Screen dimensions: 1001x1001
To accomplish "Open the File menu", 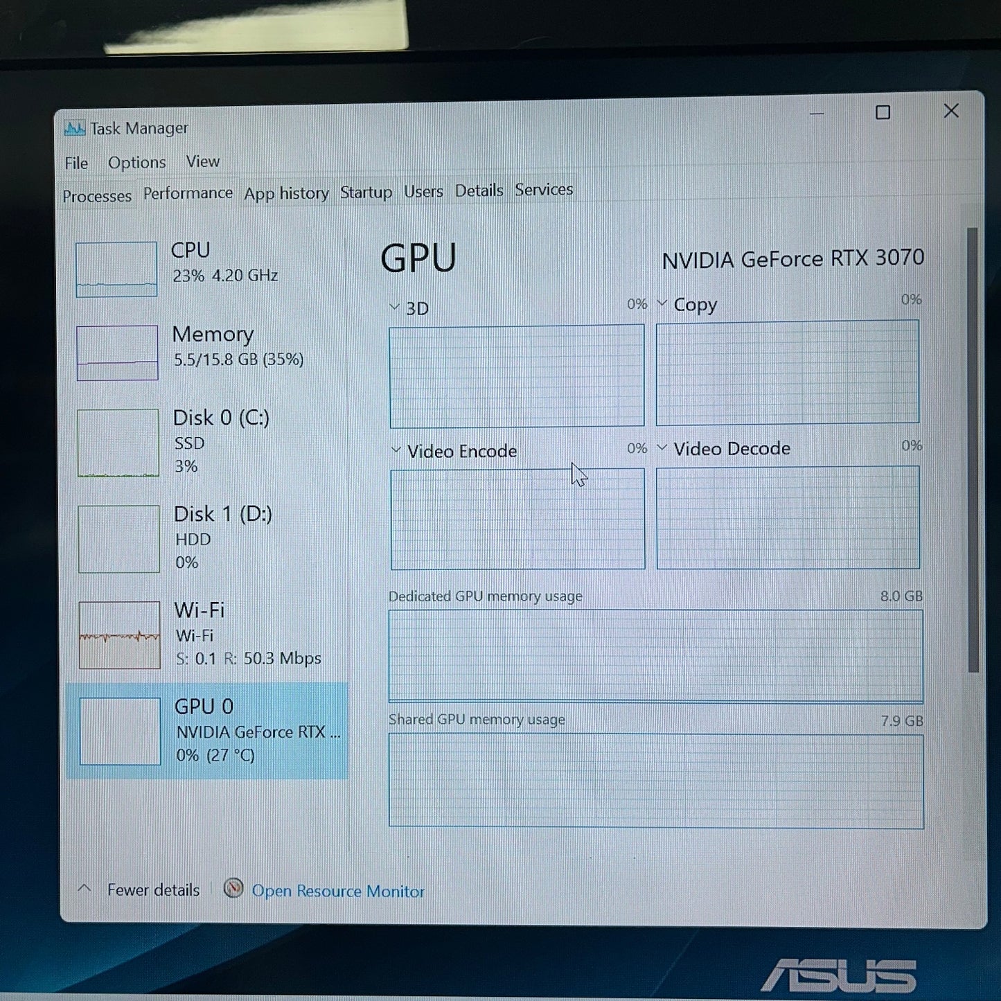I will pyautogui.click(x=76, y=163).
